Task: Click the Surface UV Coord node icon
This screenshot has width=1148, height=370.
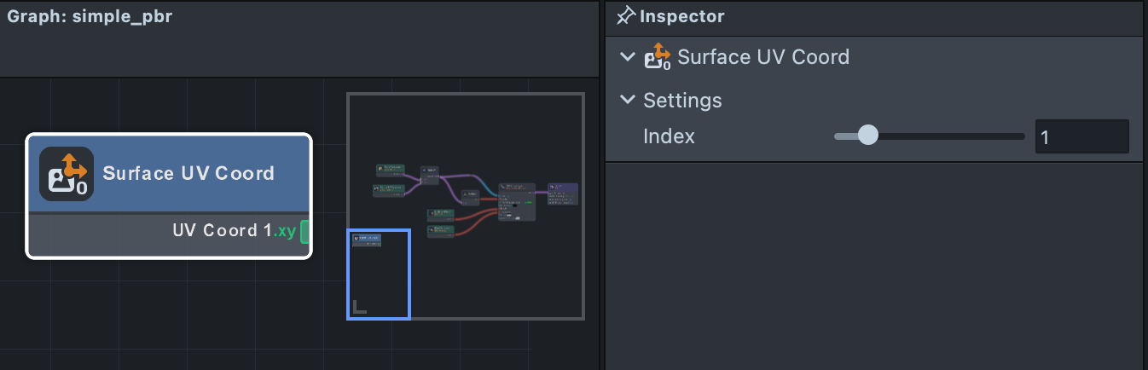Action: [x=66, y=173]
